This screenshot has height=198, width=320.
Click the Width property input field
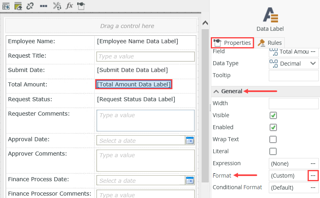point(294,104)
